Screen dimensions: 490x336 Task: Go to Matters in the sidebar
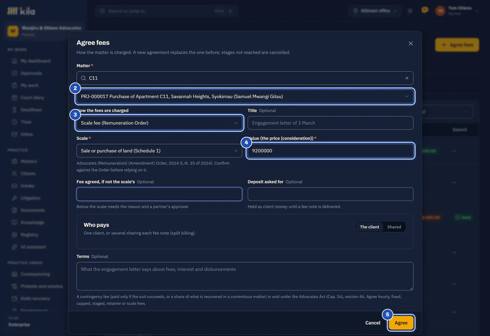29,162
